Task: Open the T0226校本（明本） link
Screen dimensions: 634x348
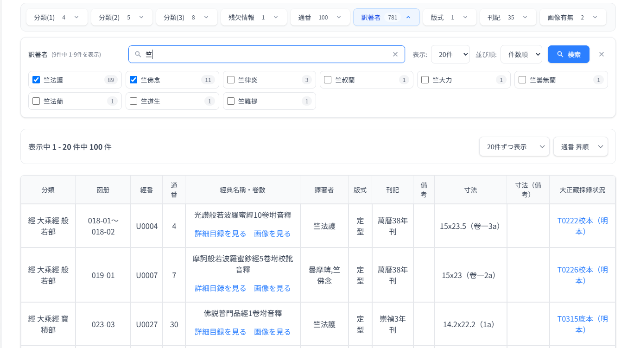Action: point(583,275)
